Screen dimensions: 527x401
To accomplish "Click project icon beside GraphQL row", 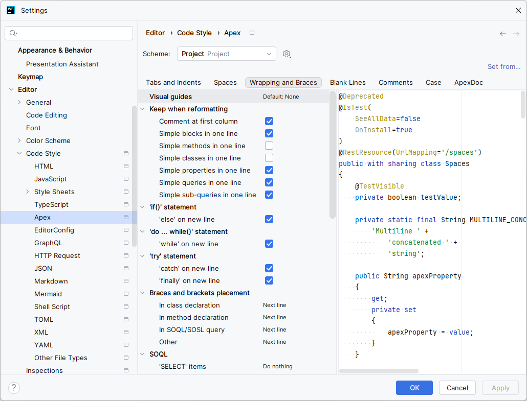I will coord(126,243).
